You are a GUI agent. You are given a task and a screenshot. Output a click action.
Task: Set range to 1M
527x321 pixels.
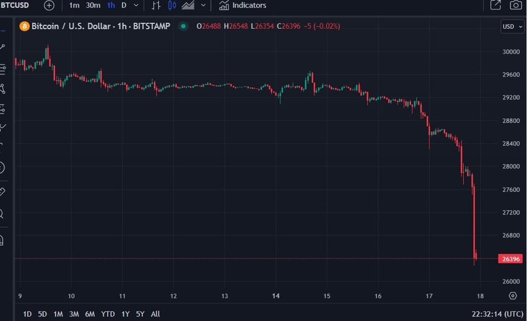58,314
